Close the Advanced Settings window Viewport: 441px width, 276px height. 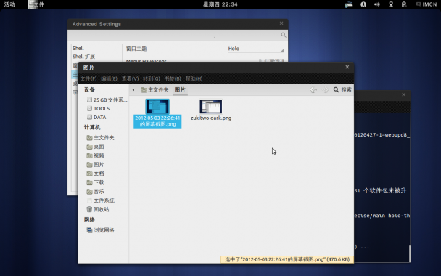281,23
